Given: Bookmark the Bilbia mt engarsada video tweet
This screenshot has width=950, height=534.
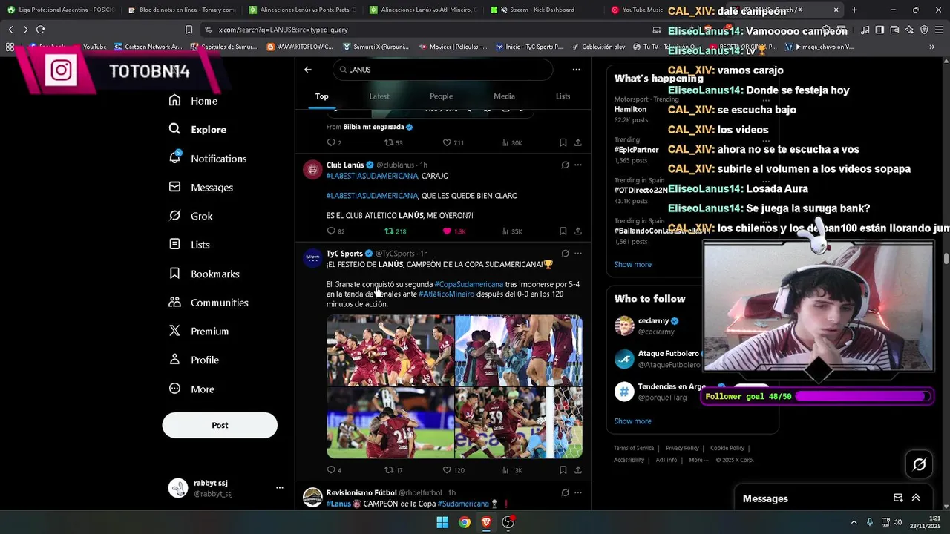Looking at the screenshot, I should tap(563, 142).
